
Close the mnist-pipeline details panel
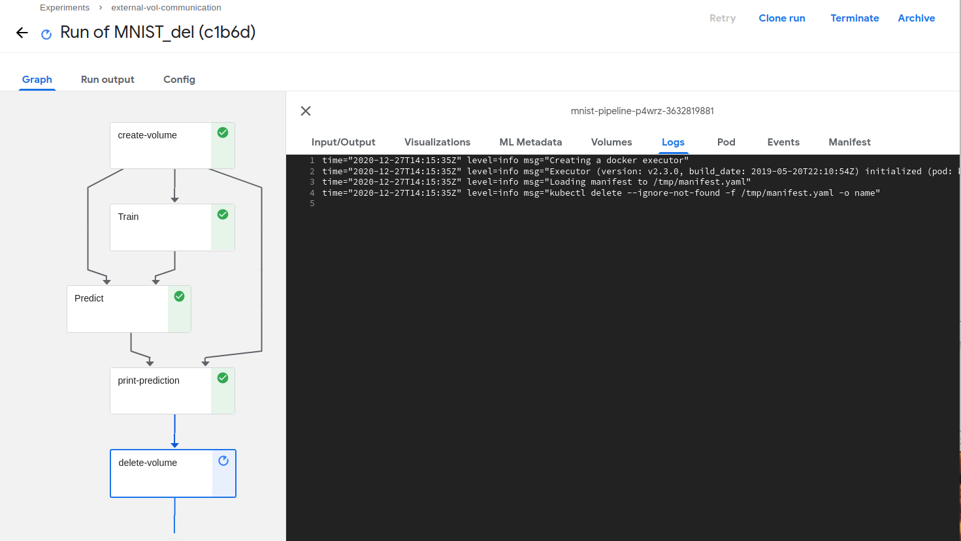305,110
